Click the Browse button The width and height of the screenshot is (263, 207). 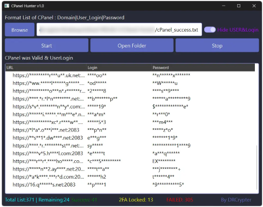[x=20, y=30]
